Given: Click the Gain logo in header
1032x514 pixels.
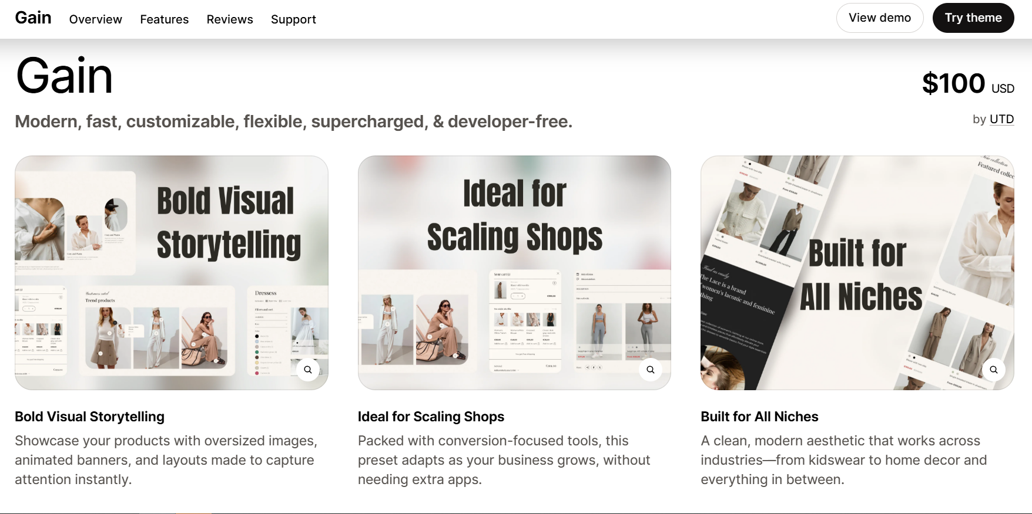Looking at the screenshot, I should click(x=33, y=18).
